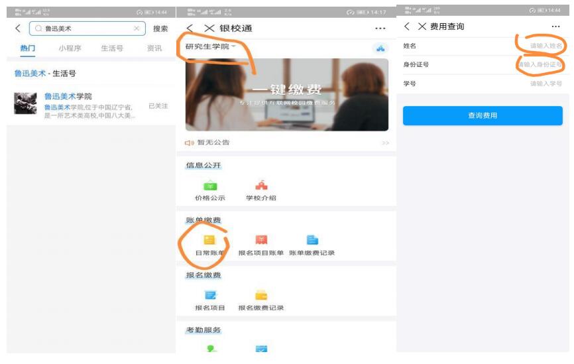Switch to the 小程序 tab

point(70,48)
